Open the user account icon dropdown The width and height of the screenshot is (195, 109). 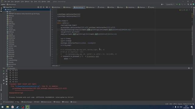pyautogui.click(x=162, y=4)
